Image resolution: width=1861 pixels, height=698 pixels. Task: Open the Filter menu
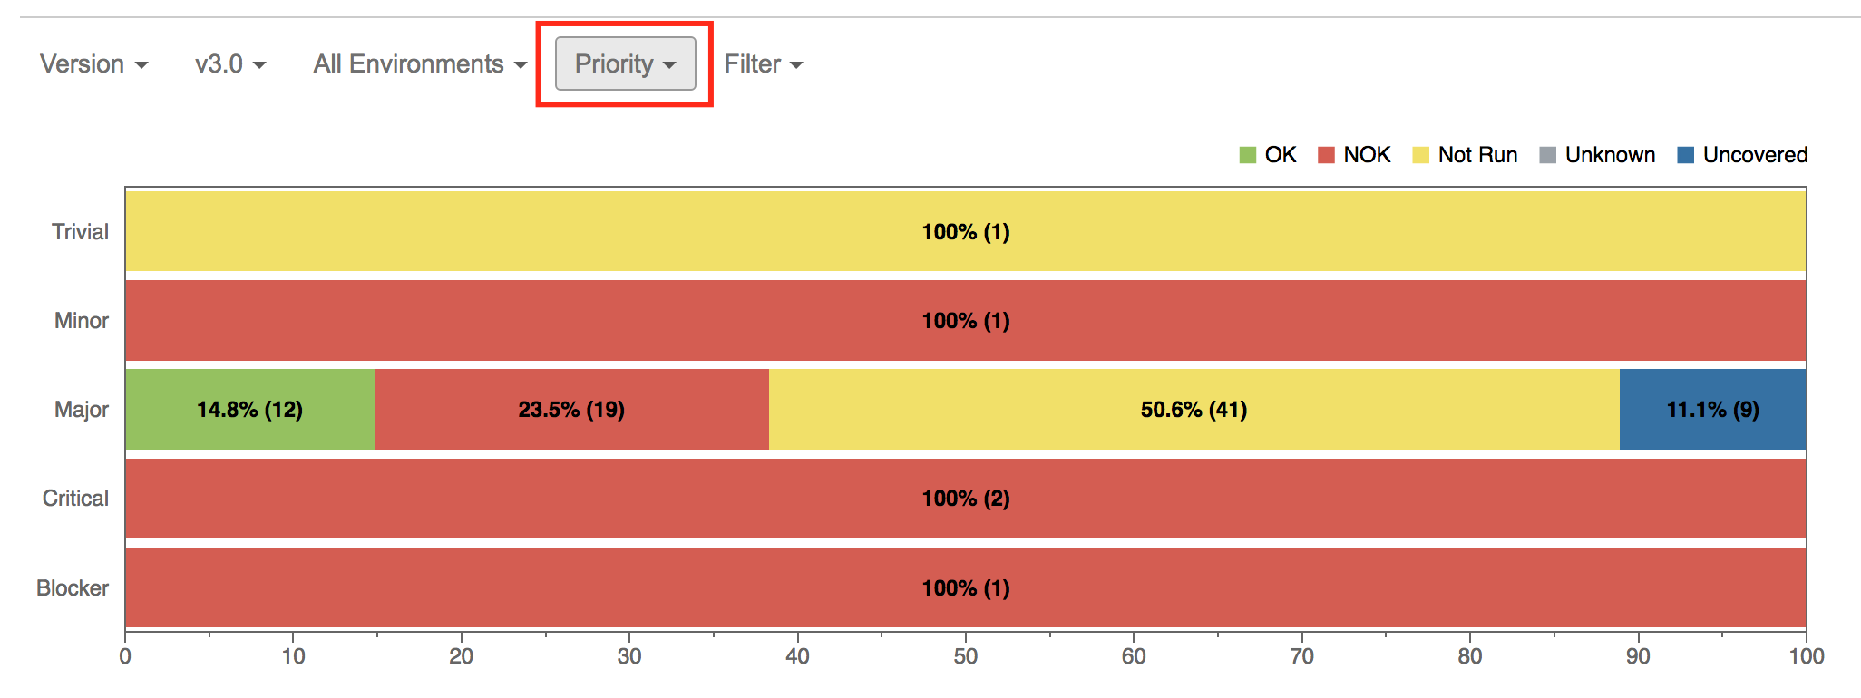(764, 64)
